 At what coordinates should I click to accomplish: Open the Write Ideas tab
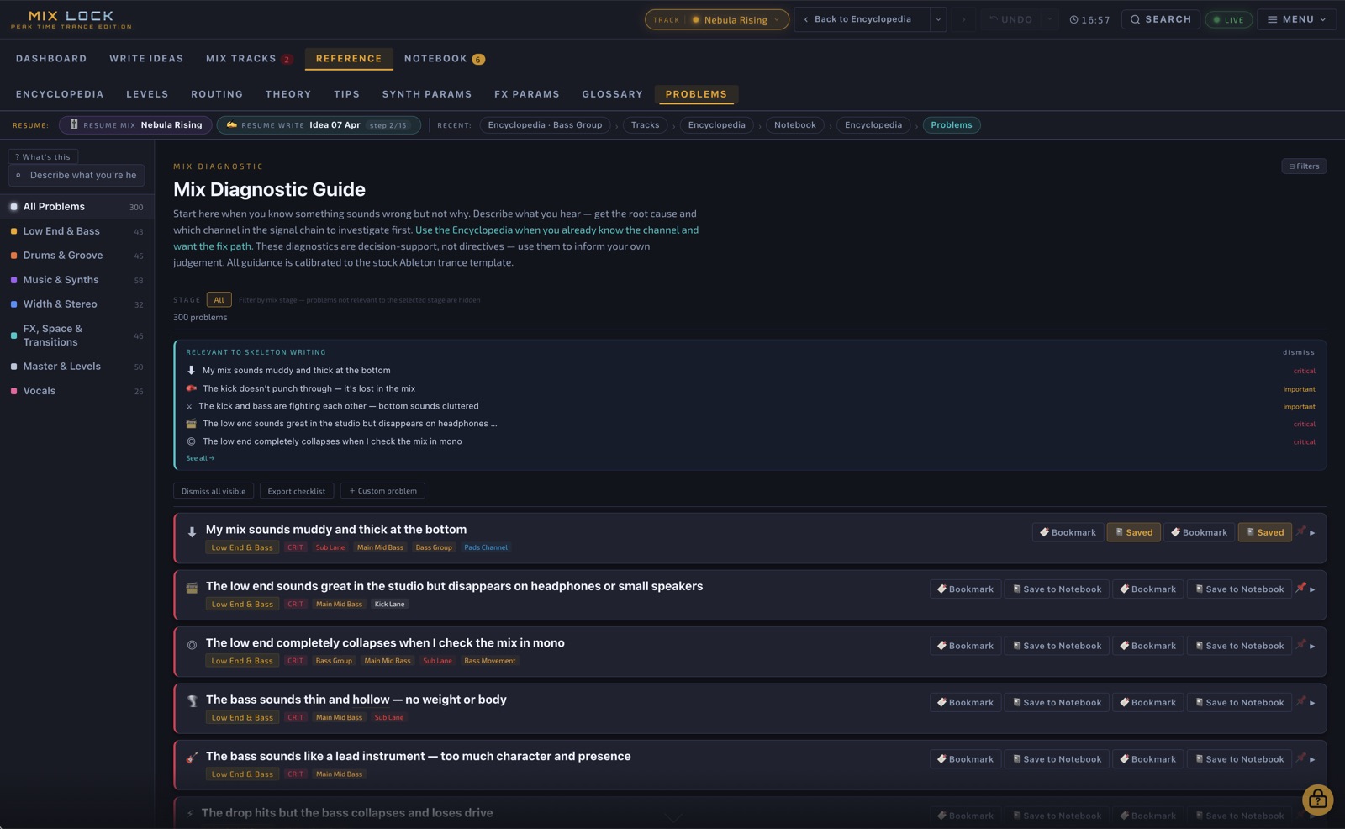(146, 59)
